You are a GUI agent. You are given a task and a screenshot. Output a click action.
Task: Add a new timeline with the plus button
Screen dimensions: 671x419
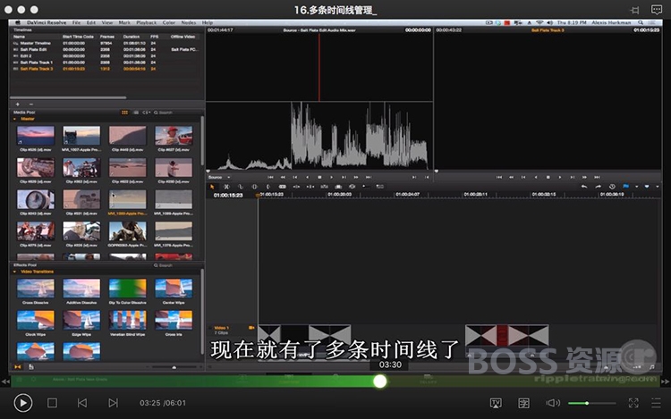pyautogui.click(x=18, y=105)
